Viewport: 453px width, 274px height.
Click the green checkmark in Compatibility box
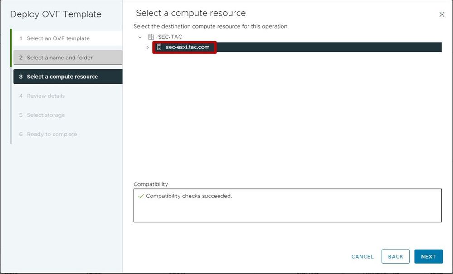[141, 196]
